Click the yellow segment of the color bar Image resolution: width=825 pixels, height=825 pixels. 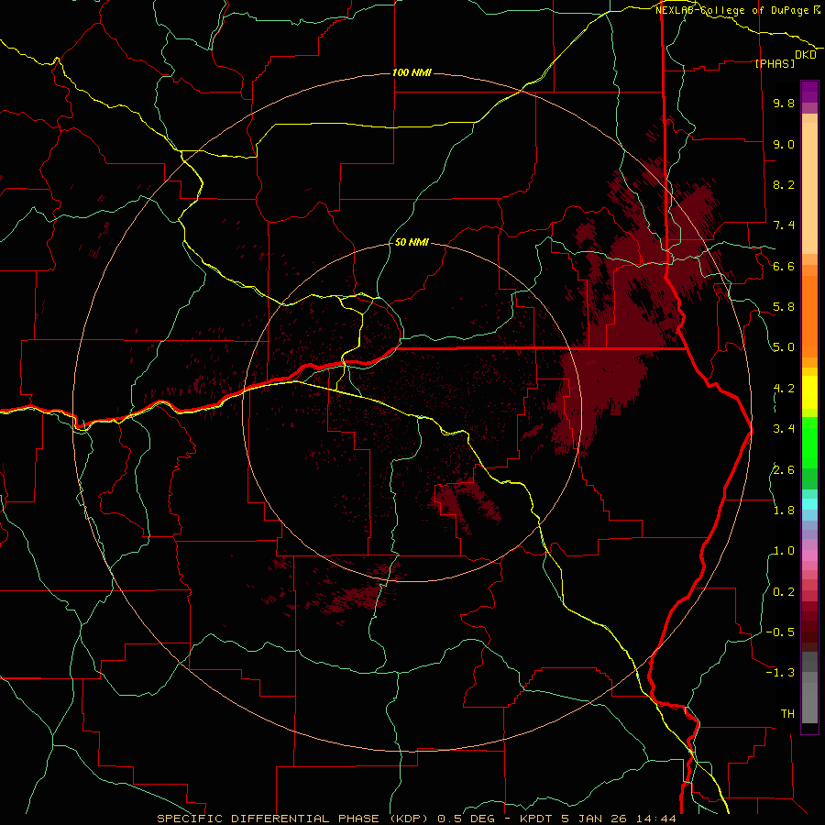coord(809,392)
